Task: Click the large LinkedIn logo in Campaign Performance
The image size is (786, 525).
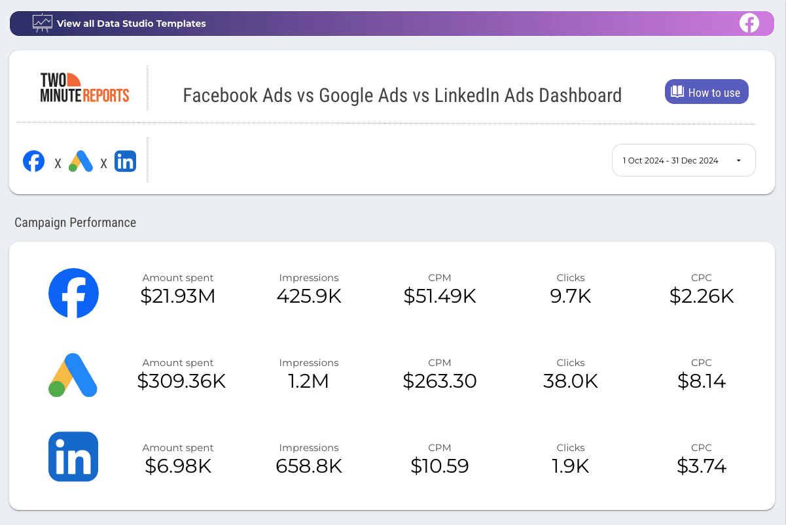Action: (x=73, y=456)
